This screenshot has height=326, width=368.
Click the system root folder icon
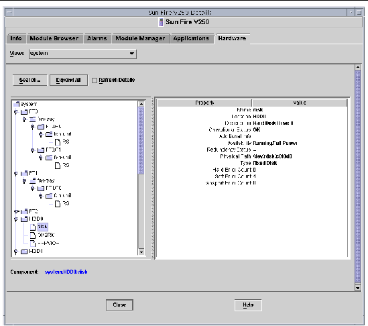pyautogui.click(x=17, y=103)
